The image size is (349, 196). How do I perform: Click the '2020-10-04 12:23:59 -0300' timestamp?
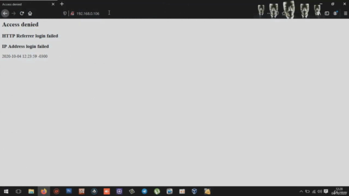(25, 56)
